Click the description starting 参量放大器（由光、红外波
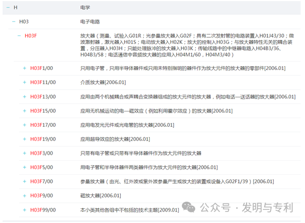 tap(177, 181)
